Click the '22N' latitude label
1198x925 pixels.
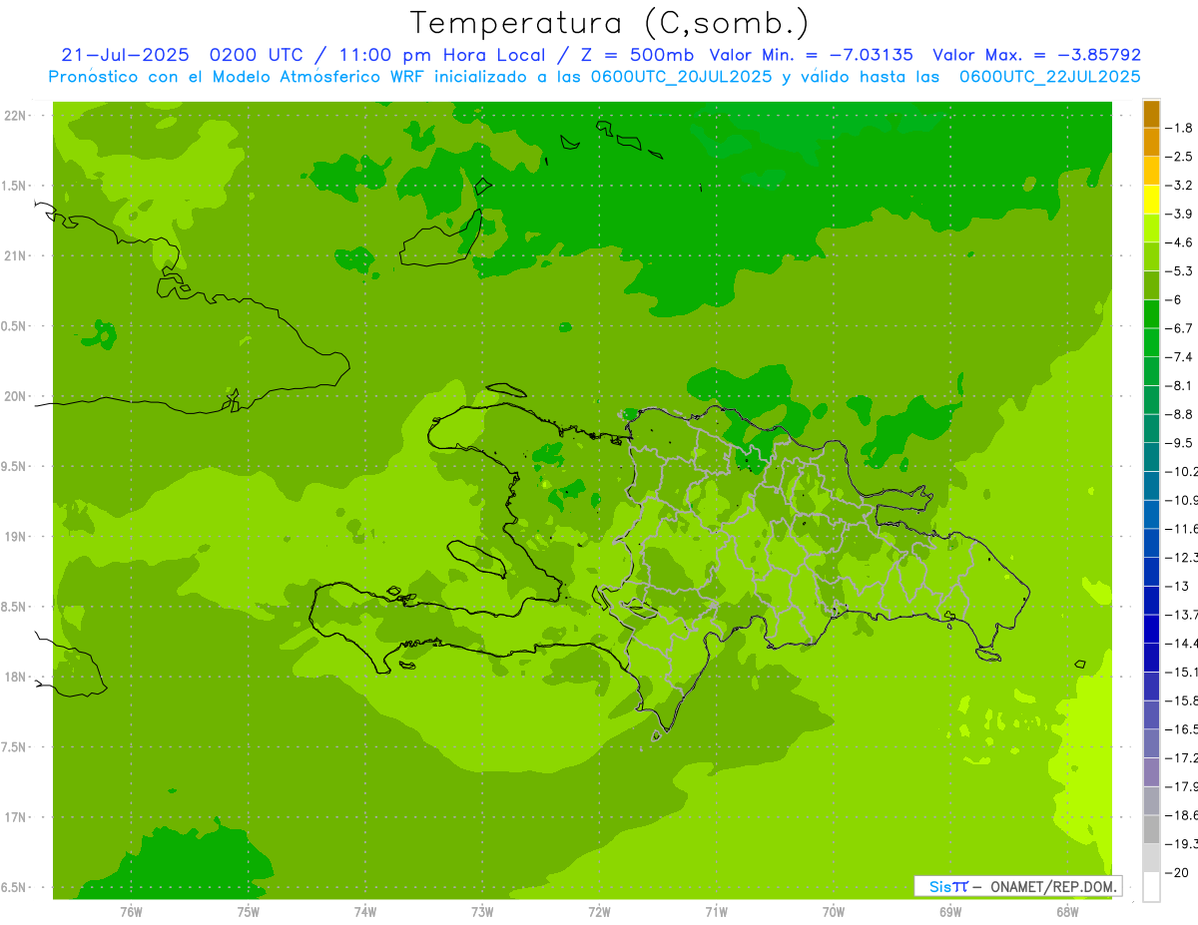(15, 116)
